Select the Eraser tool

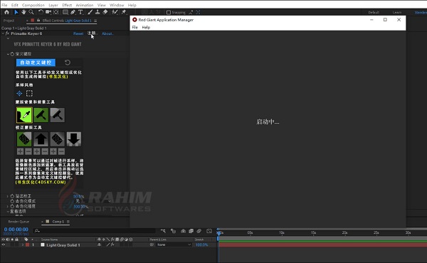[x=105, y=12]
